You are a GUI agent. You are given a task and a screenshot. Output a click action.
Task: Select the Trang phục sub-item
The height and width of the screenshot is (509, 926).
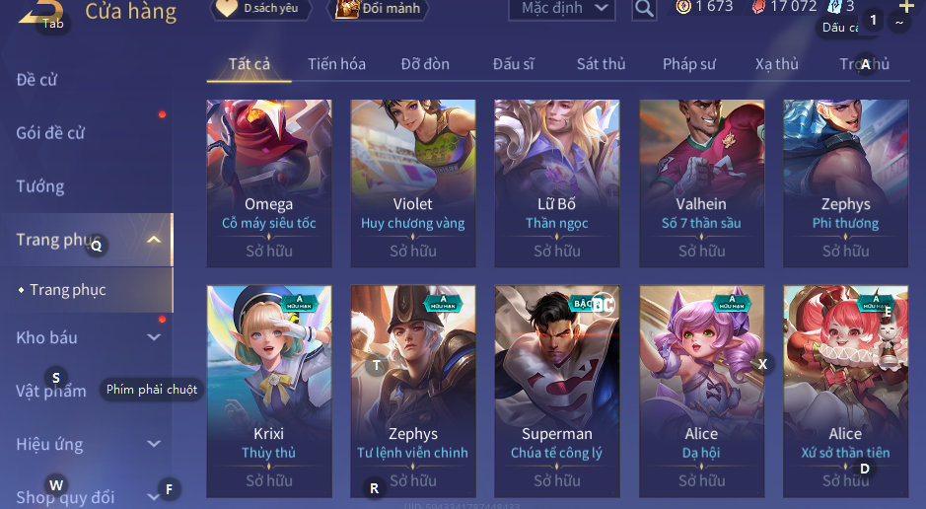coord(68,290)
